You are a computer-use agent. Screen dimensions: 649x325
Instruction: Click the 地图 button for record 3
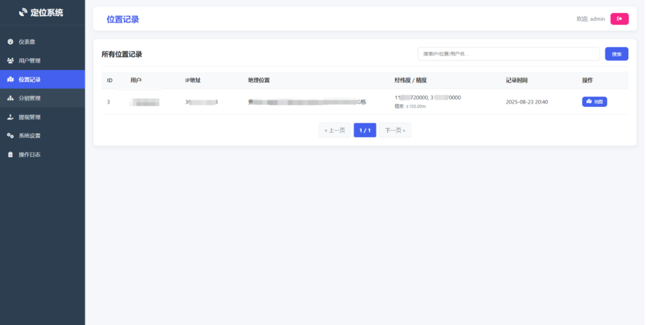(594, 101)
